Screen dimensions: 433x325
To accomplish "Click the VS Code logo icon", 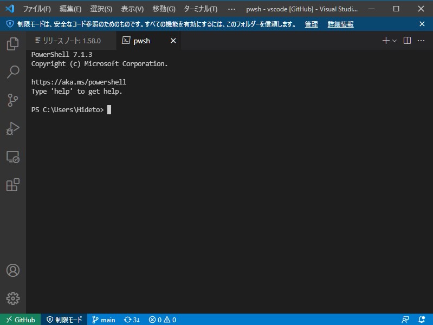I will tap(10, 9).
